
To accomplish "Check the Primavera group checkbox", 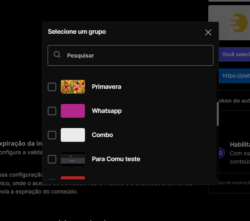I will pos(52,87).
